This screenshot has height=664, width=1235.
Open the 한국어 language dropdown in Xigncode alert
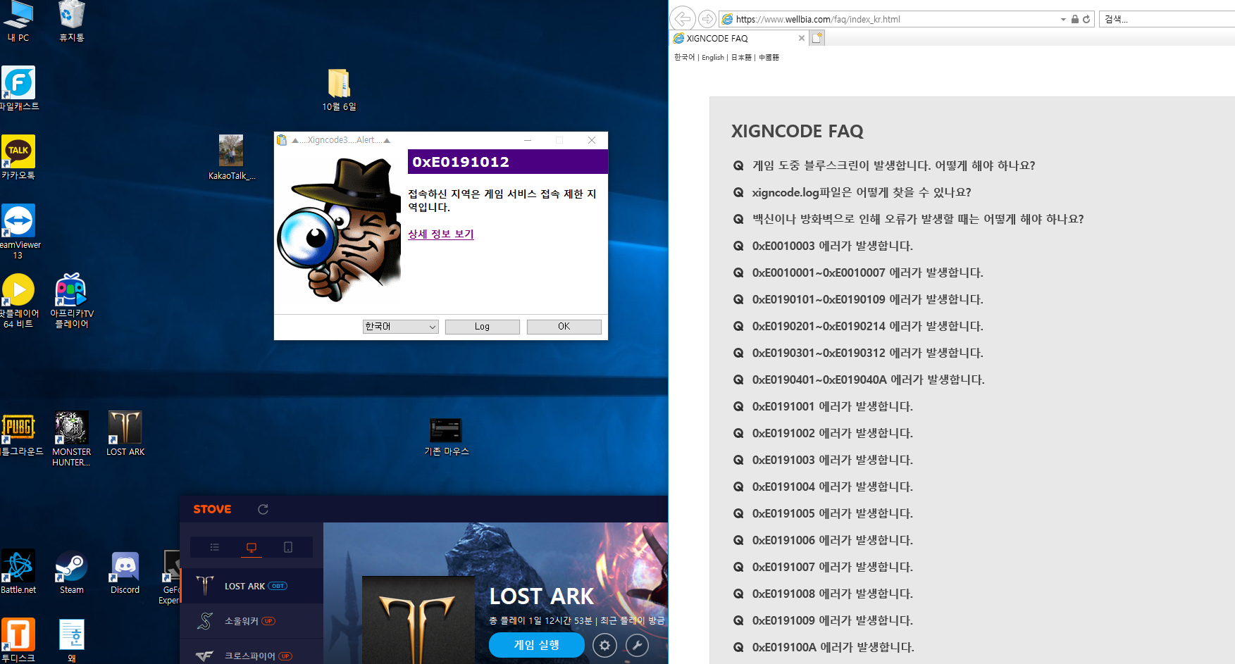[401, 327]
